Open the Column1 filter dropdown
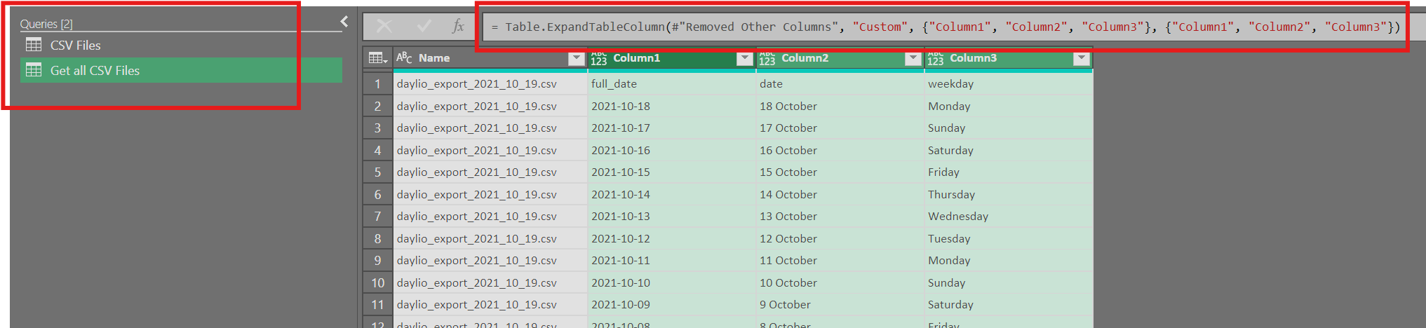1426x328 pixels. click(x=745, y=58)
